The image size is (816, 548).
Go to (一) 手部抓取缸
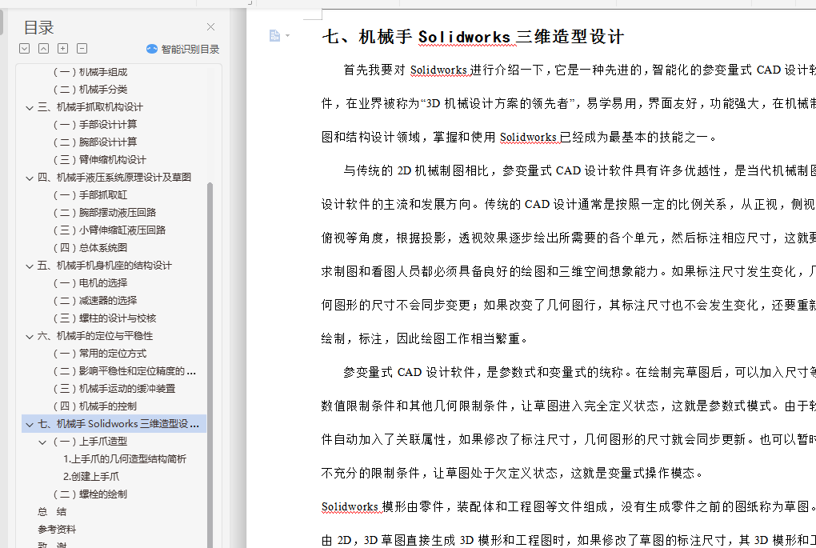coord(90,195)
